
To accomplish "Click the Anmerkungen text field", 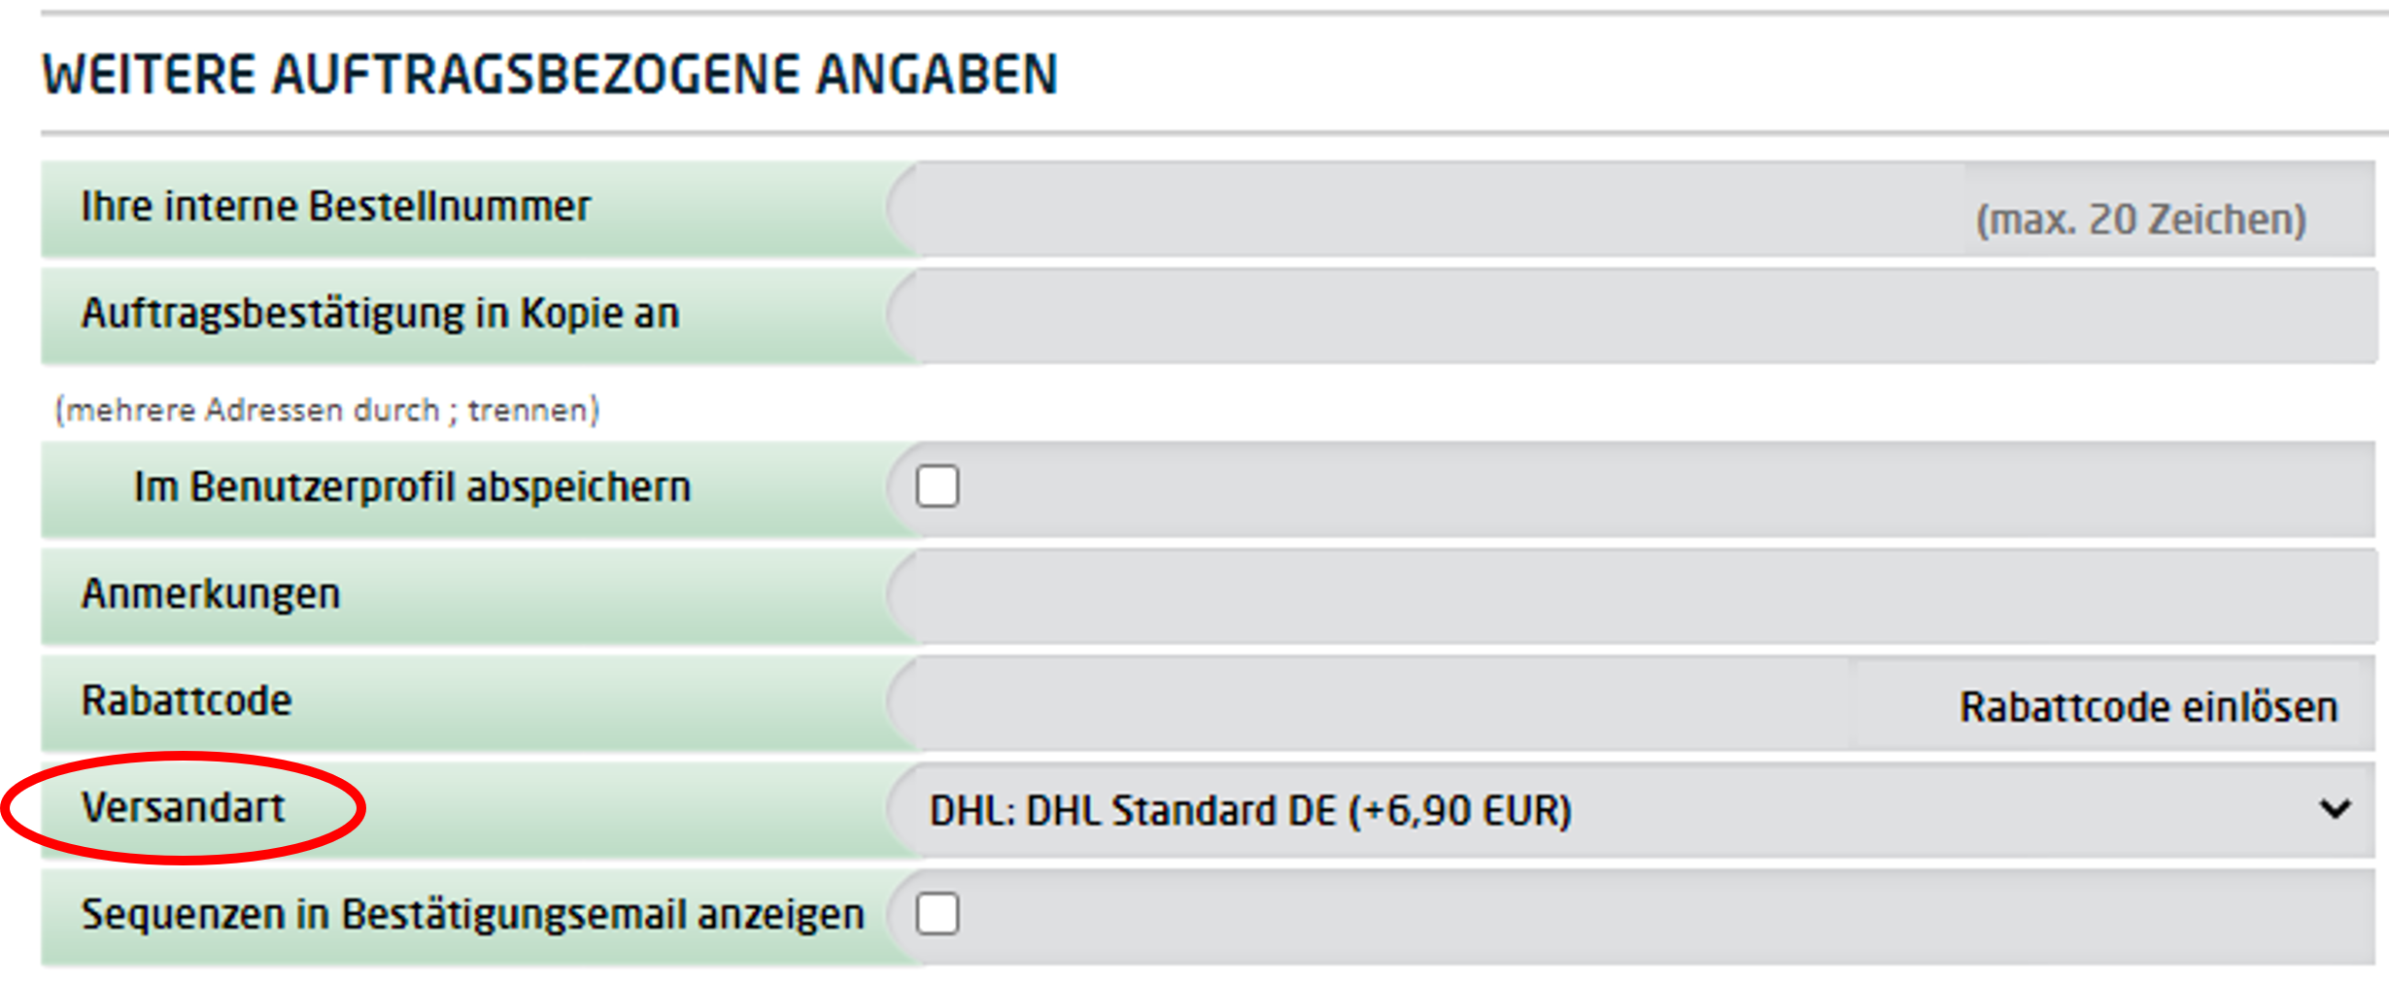I will 1632,595.
